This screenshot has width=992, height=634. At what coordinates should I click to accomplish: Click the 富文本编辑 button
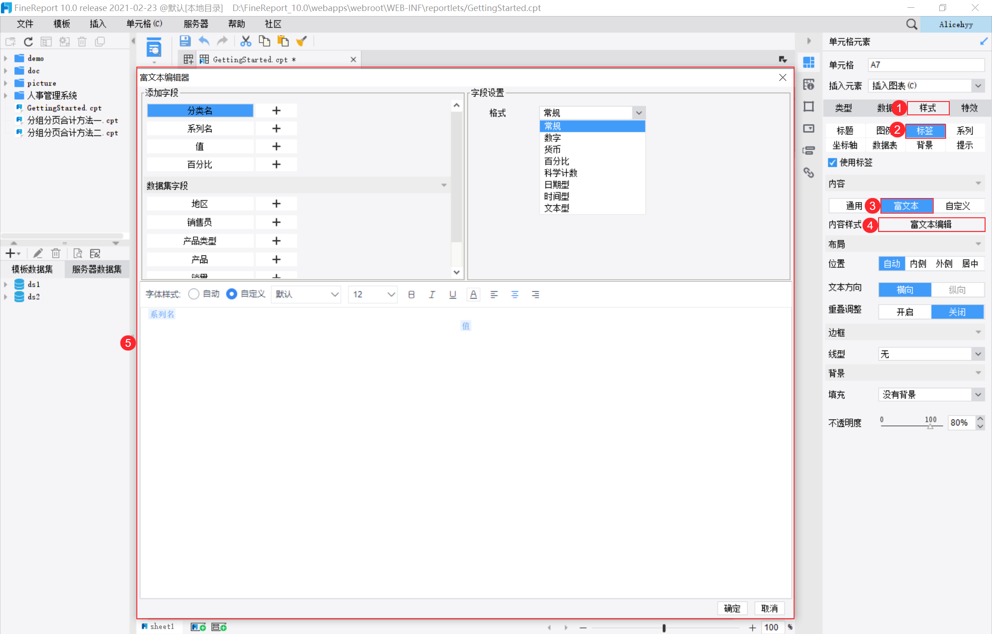(931, 225)
